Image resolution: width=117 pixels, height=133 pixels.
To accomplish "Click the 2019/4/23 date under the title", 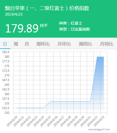I will click(14, 14).
